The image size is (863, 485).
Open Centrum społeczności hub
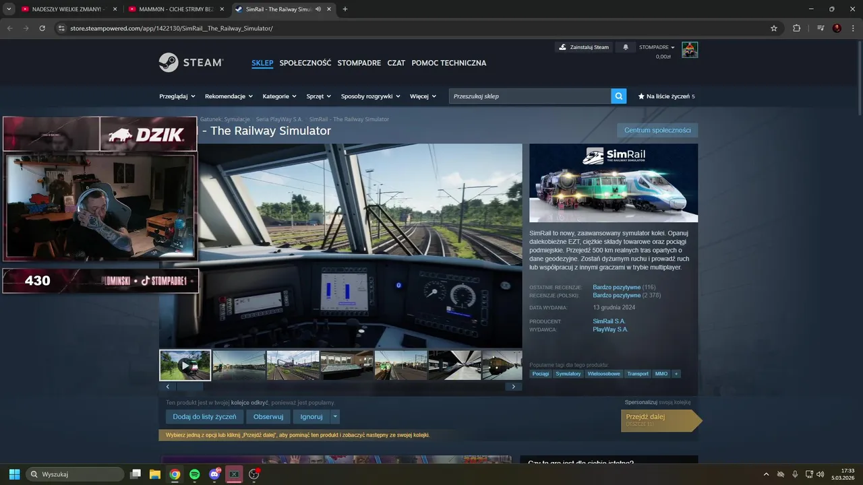click(x=657, y=130)
